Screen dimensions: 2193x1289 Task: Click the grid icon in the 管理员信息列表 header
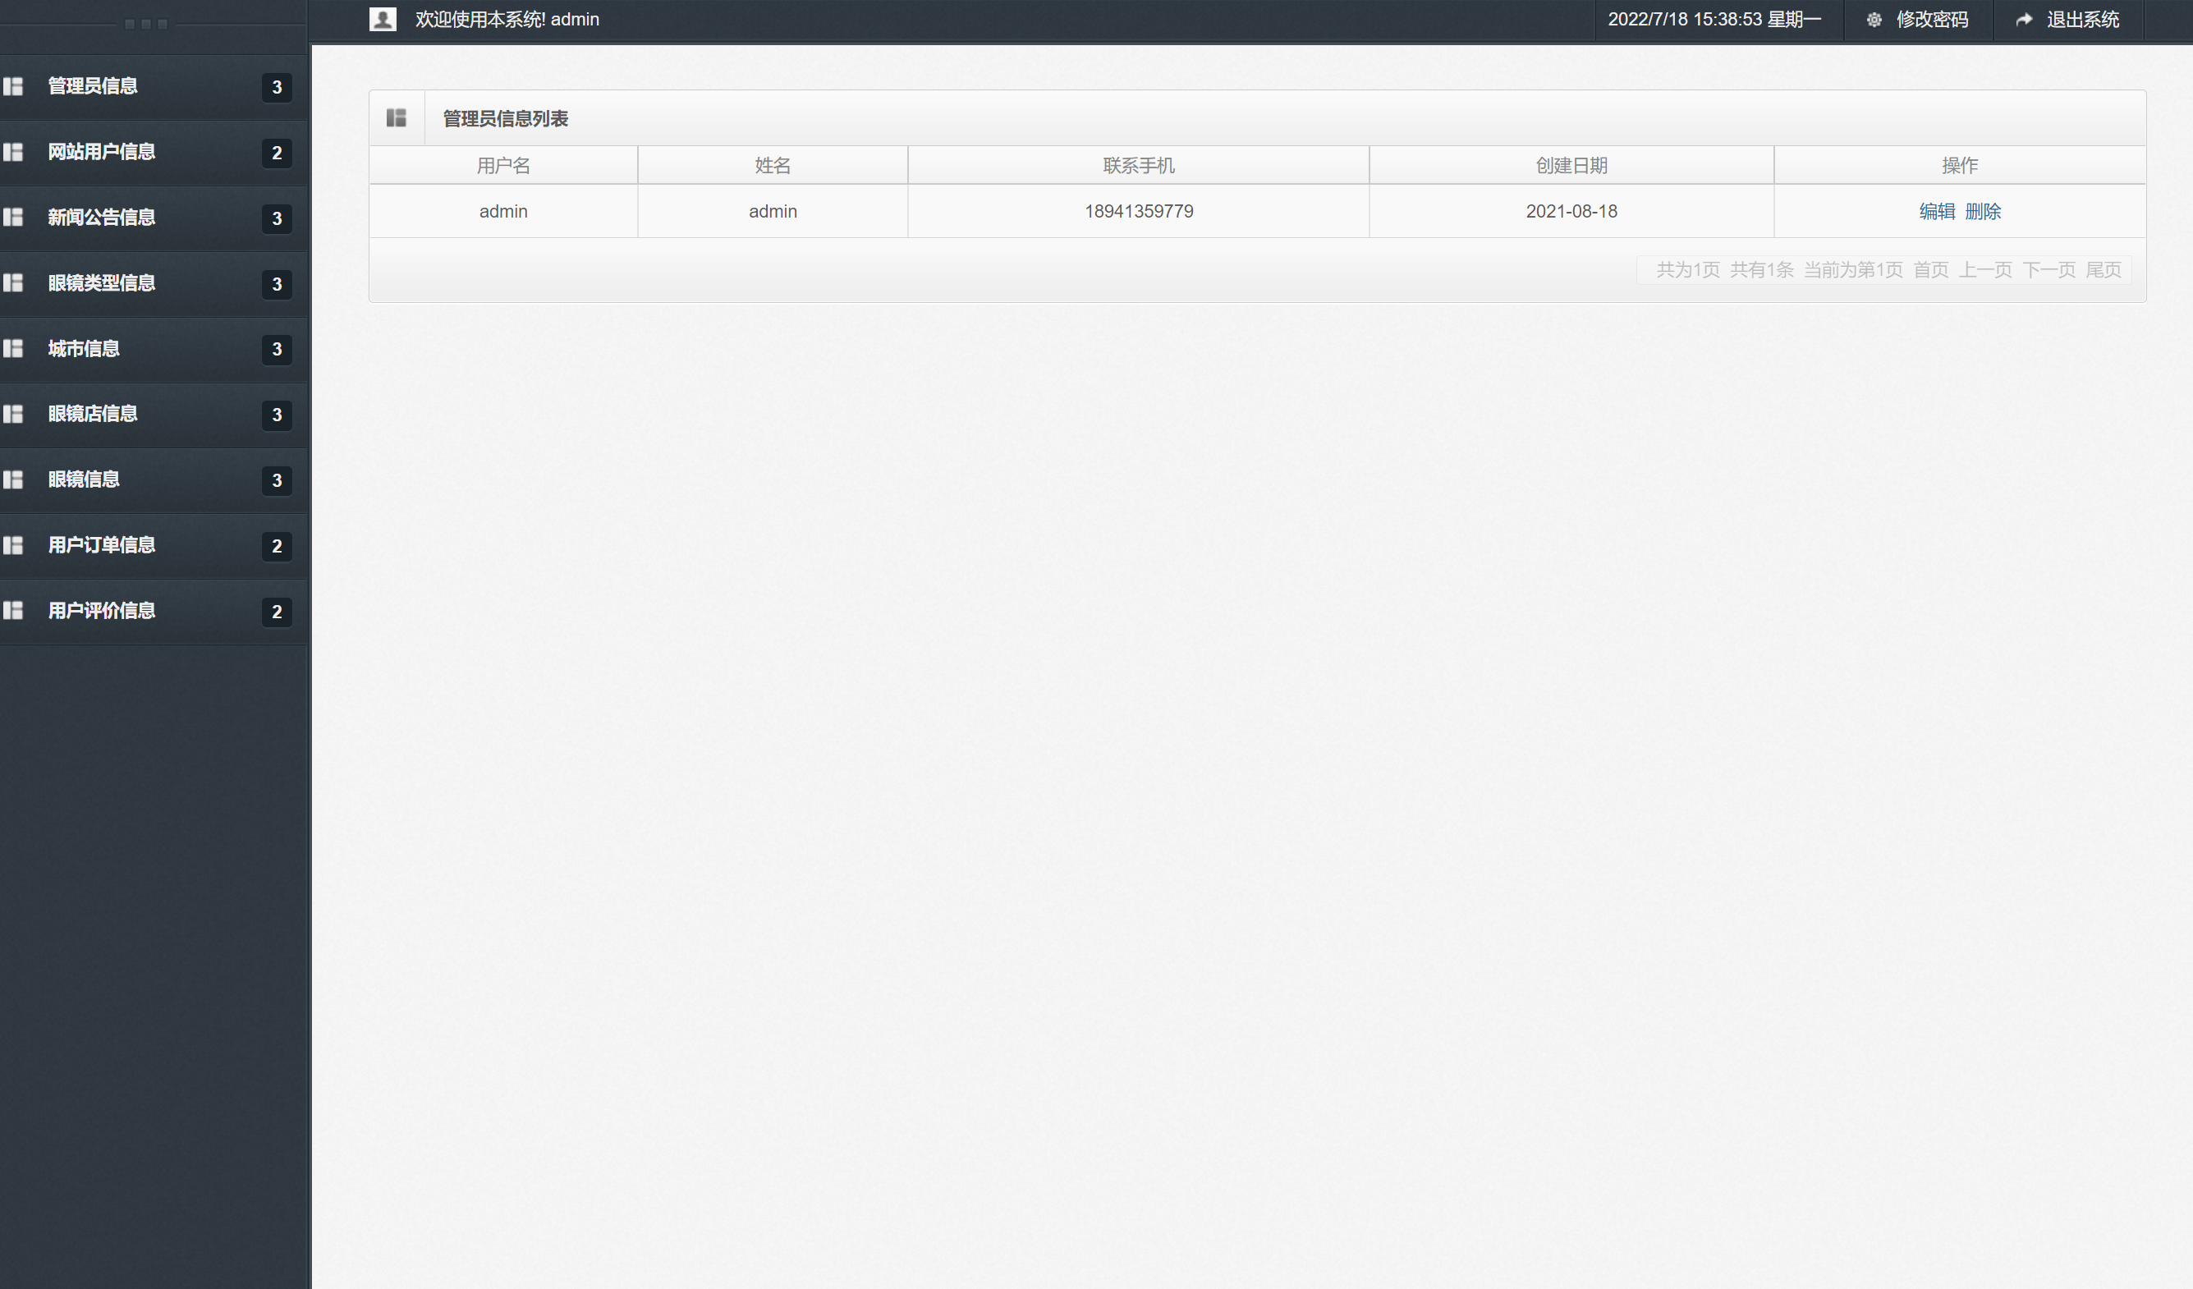(396, 117)
